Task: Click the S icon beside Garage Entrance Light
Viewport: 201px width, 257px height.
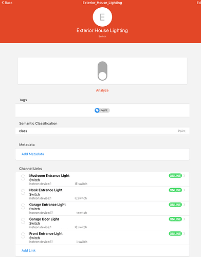Action: 23,207
